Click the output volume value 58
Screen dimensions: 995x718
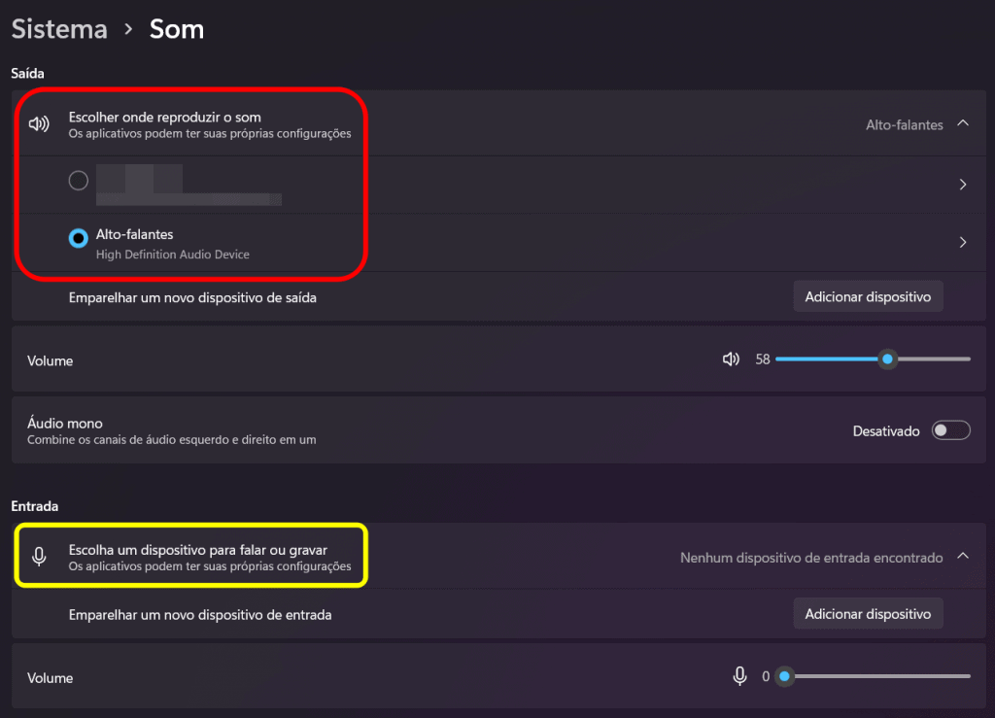[x=762, y=359]
